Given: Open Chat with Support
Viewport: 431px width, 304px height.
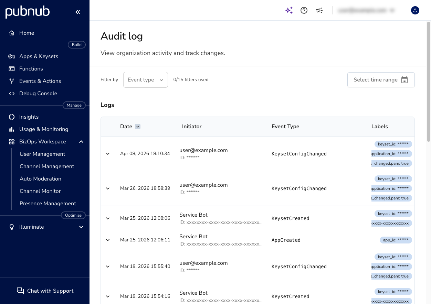Looking at the screenshot, I should [45, 291].
